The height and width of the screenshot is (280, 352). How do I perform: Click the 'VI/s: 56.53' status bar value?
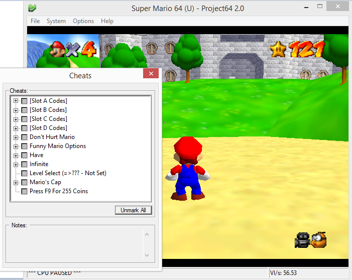point(283,273)
